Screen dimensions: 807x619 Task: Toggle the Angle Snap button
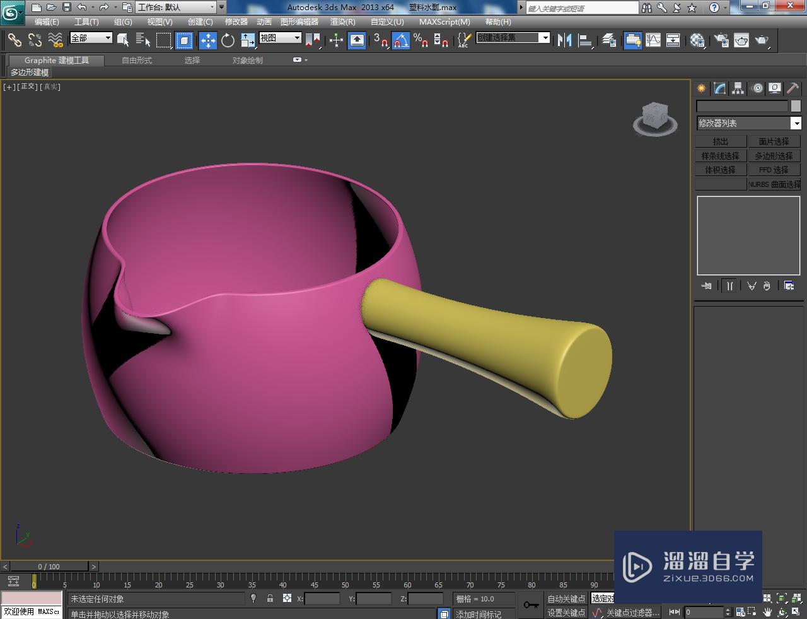point(401,40)
